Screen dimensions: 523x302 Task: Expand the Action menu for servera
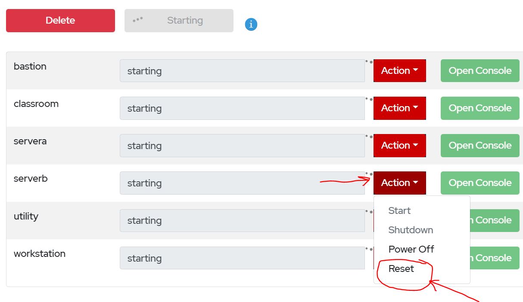click(x=399, y=145)
